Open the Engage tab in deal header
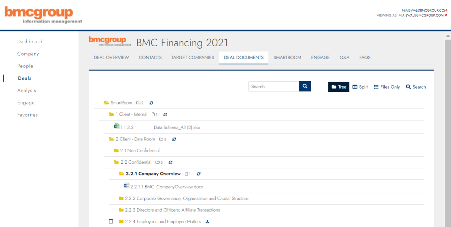The width and height of the screenshot is (451, 227). [320, 58]
